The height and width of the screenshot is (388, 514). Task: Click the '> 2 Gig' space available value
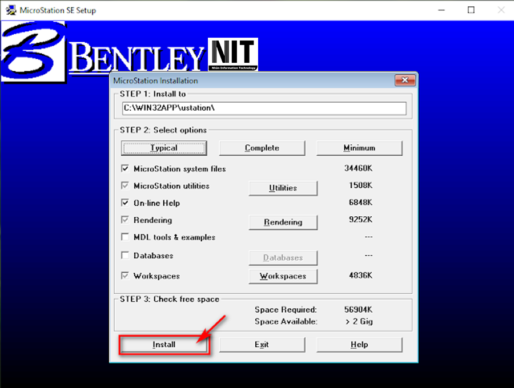pos(359,322)
